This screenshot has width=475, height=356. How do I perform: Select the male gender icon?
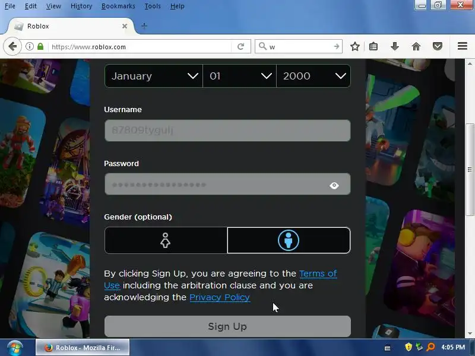289,240
